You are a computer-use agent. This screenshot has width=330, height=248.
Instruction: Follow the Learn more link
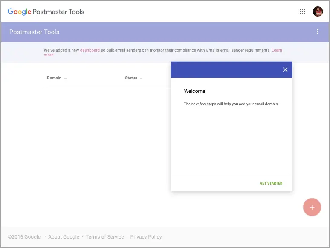click(x=277, y=50)
